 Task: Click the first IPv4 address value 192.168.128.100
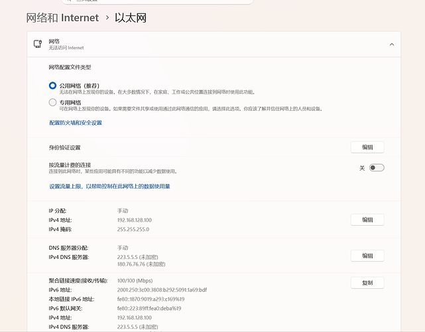tap(135, 220)
